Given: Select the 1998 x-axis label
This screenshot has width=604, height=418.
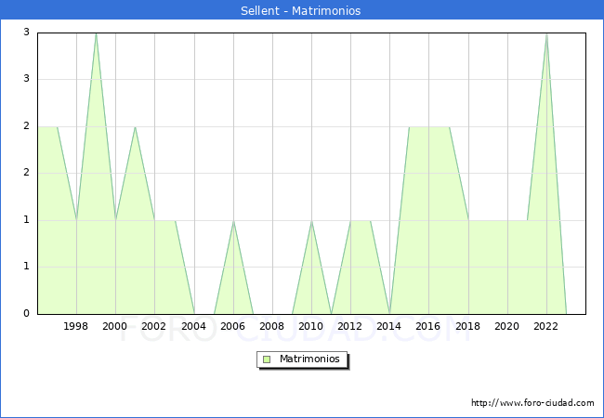Looking at the screenshot, I should tap(75, 326).
